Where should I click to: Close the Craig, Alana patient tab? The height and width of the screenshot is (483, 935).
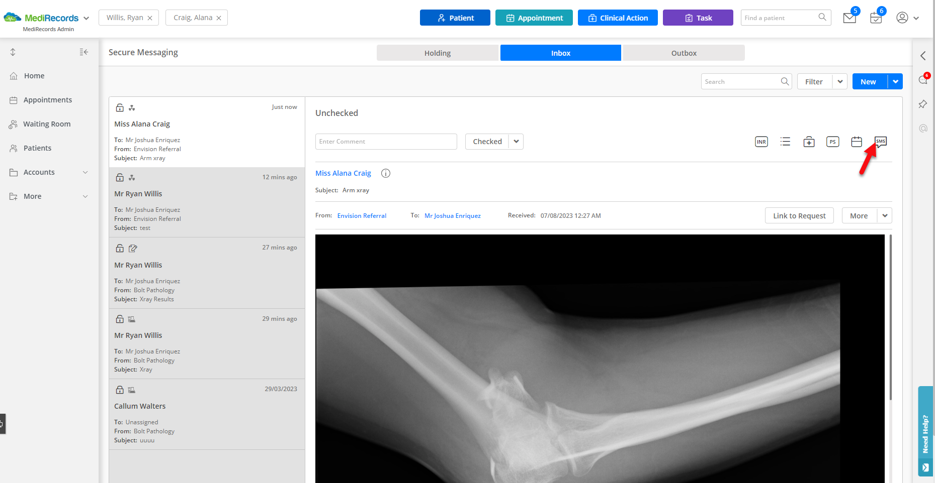click(219, 18)
